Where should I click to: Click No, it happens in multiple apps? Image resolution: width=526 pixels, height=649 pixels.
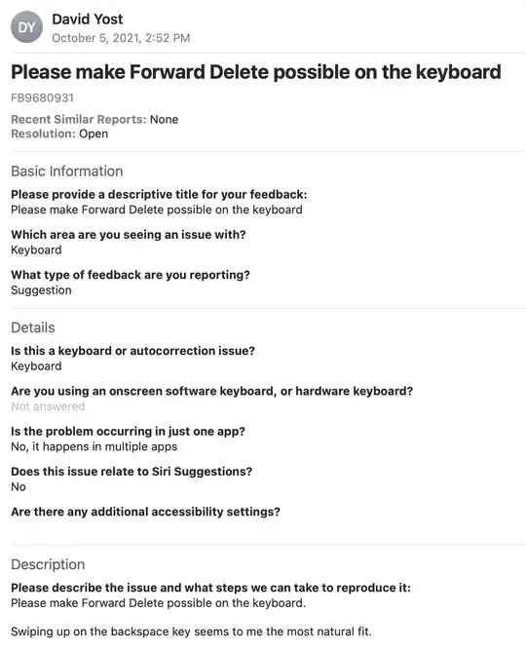(94, 446)
